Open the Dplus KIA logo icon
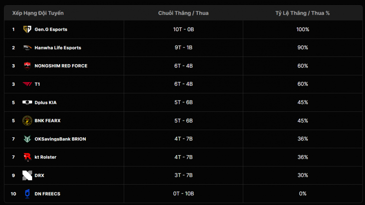Viewport: 365px width, 205px height. coord(27,102)
